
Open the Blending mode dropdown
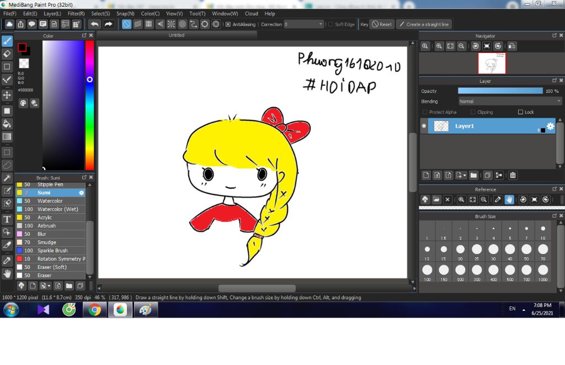(509, 102)
